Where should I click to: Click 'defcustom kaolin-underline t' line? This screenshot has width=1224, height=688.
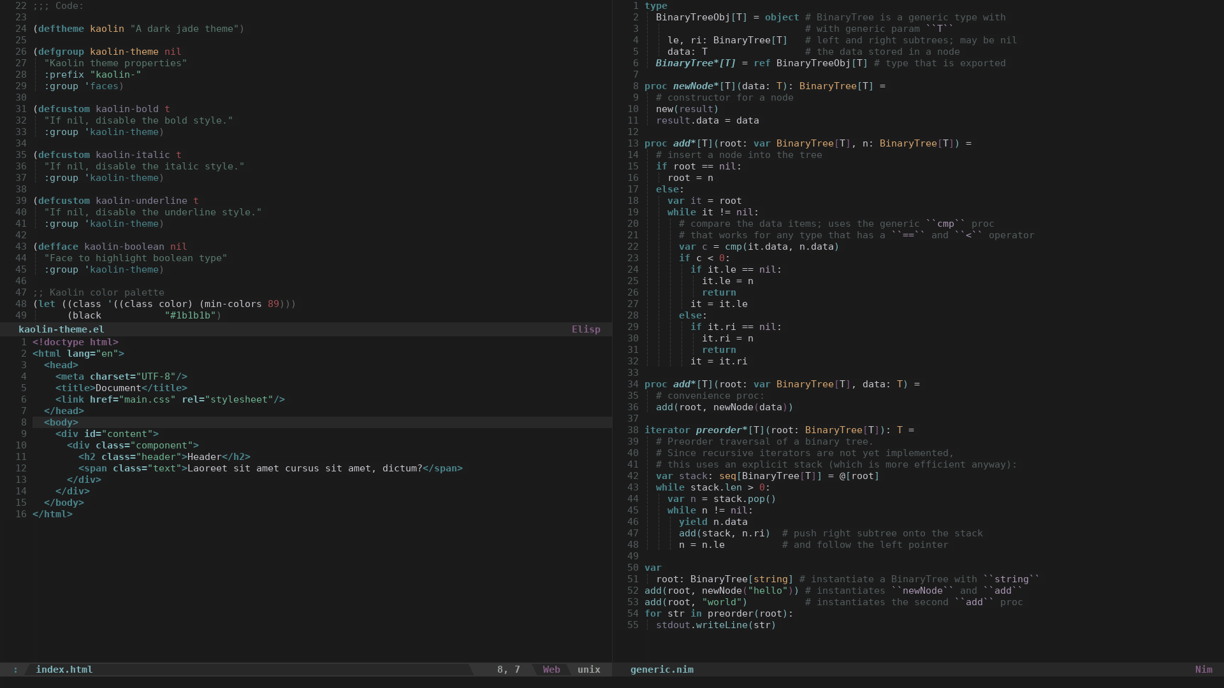tap(116, 201)
